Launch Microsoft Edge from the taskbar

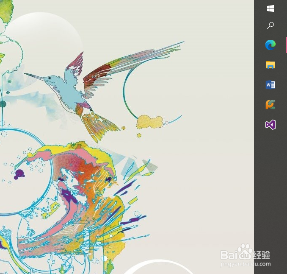tap(270, 45)
